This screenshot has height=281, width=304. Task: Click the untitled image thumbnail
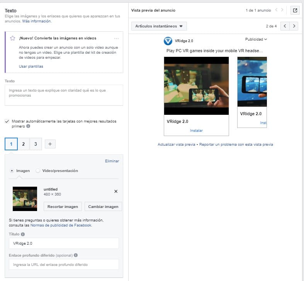[25, 199]
